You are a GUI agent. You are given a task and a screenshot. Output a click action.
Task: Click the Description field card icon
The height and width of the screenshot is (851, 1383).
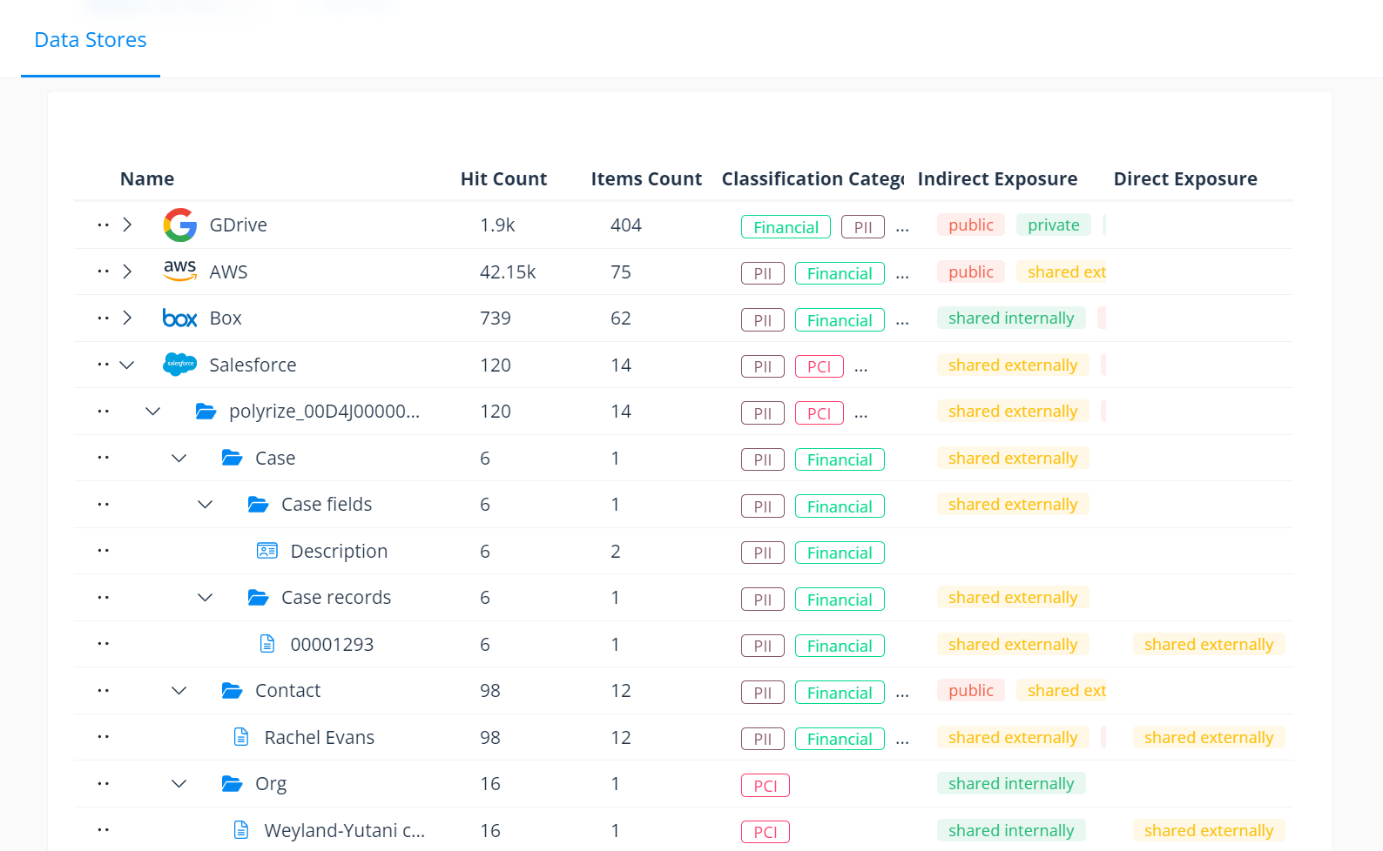266,551
